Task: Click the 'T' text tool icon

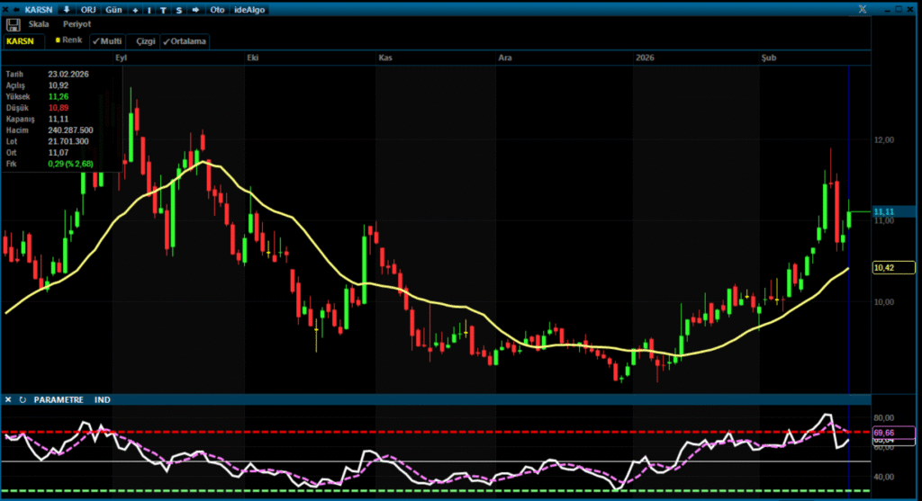Action: click(x=164, y=9)
